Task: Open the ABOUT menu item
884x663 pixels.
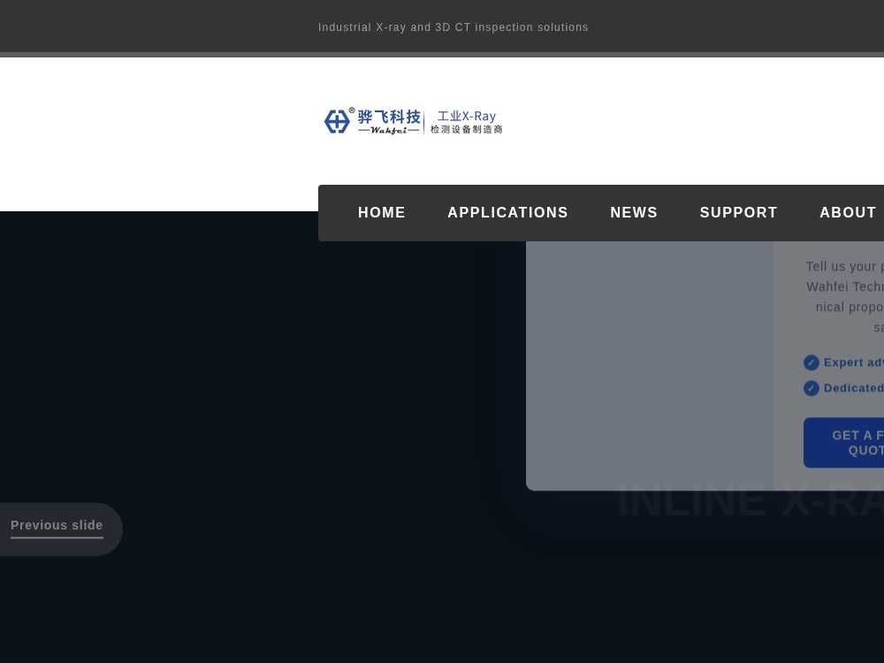Action: 848,212
